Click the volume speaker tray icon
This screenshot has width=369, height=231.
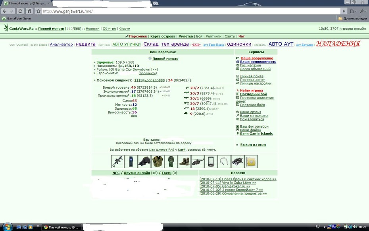(355, 227)
